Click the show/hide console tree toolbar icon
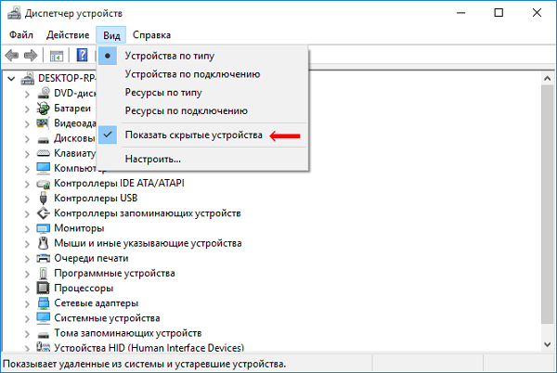557x373 pixels. [x=58, y=56]
